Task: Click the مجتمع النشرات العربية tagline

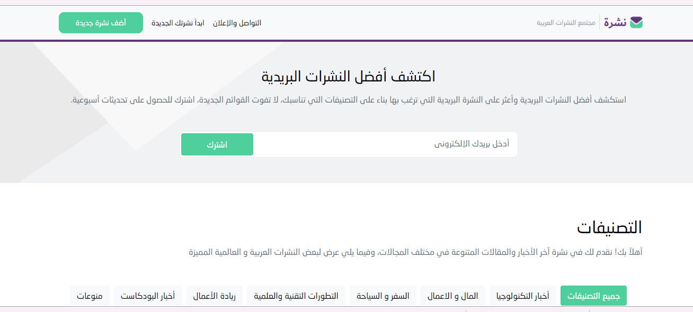Action: point(566,23)
